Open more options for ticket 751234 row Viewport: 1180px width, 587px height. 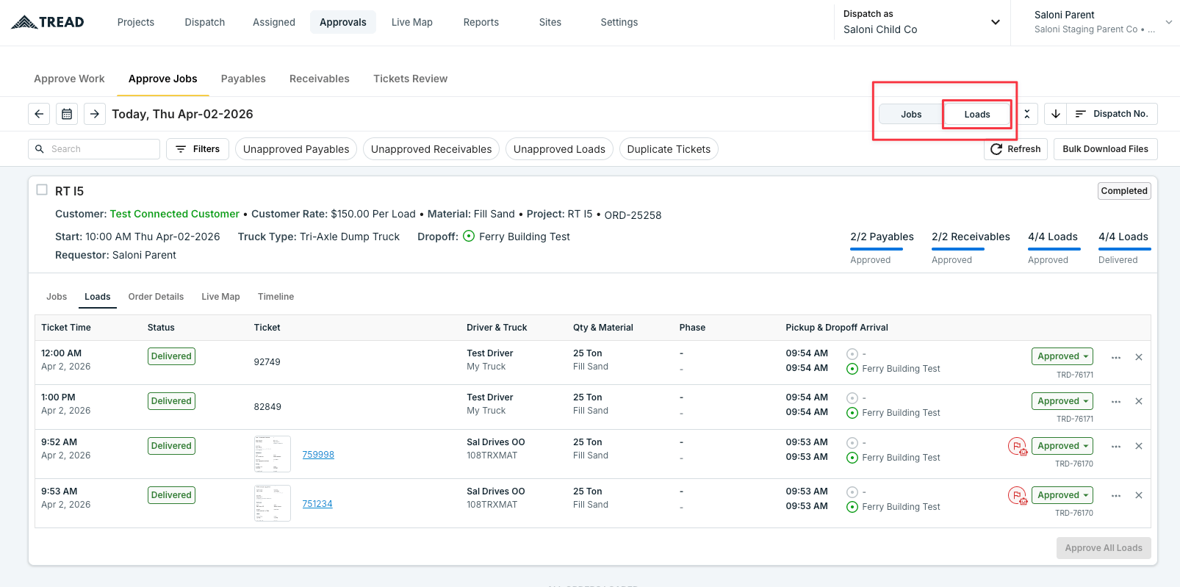[x=1116, y=496]
